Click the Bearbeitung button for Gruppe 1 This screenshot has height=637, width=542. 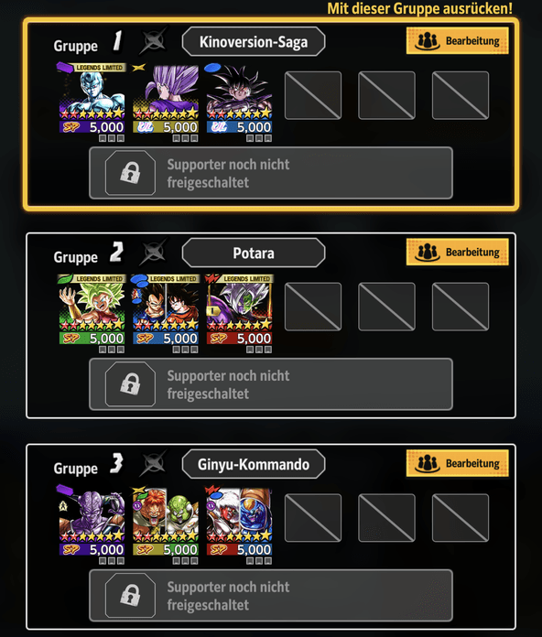[x=457, y=40]
